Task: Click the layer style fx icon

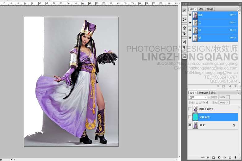Action: (x=209, y=158)
